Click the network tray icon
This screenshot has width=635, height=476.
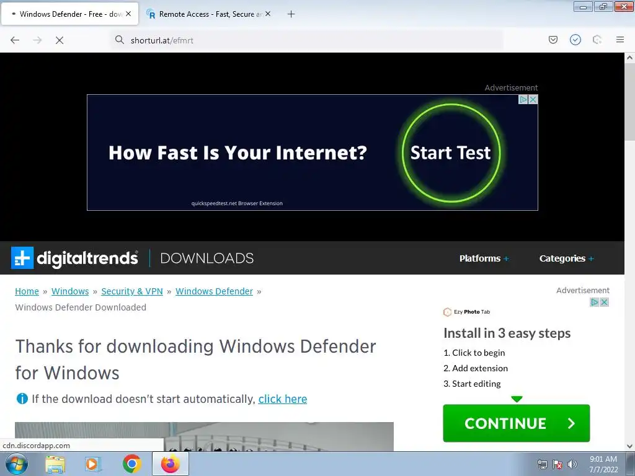542,464
